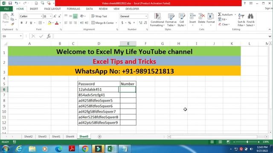Switch to the FORMULAS tab
The width and height of the screenshot is (273, 153).
(73, 8)
